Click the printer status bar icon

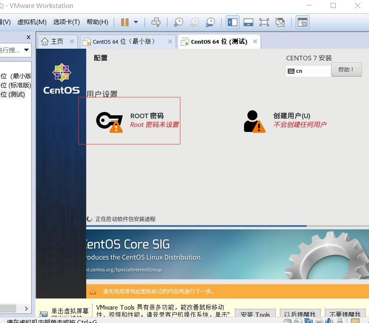pyautogui.click(x=319, y=321)
